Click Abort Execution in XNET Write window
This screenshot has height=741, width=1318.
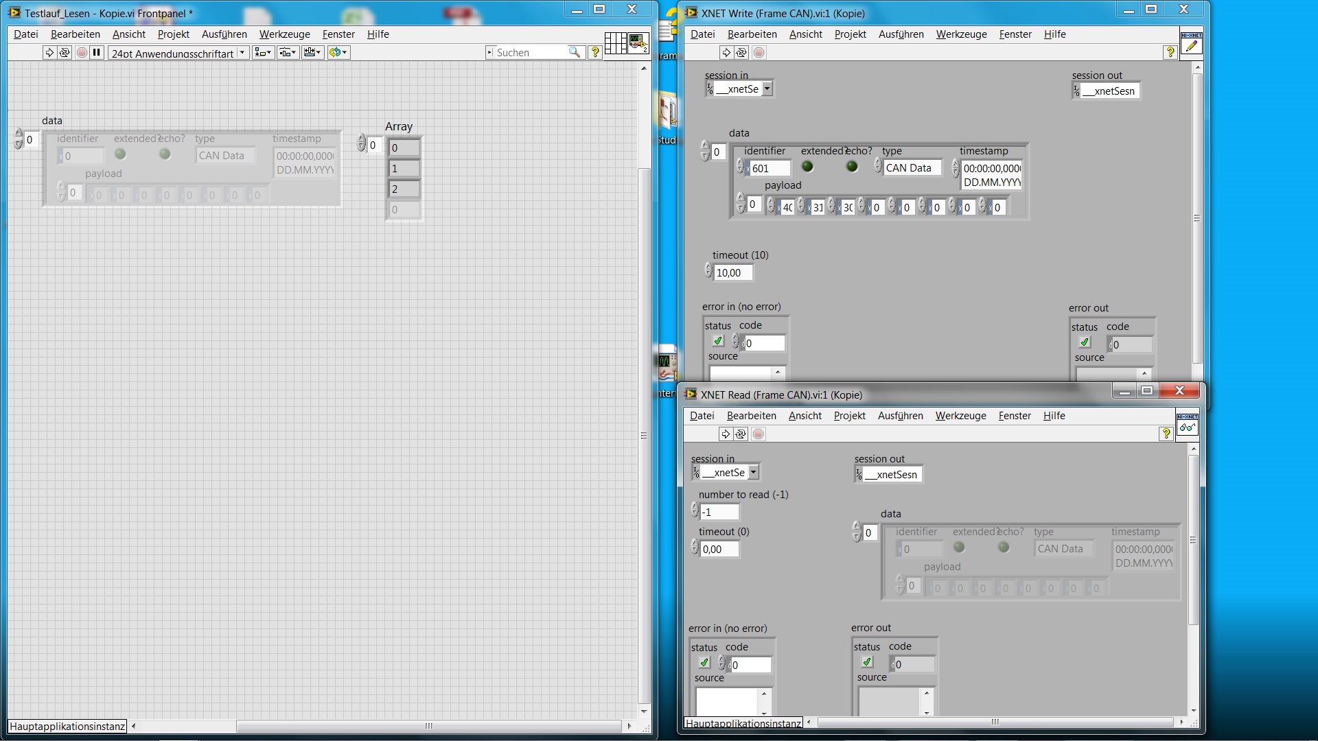(759, 53)
